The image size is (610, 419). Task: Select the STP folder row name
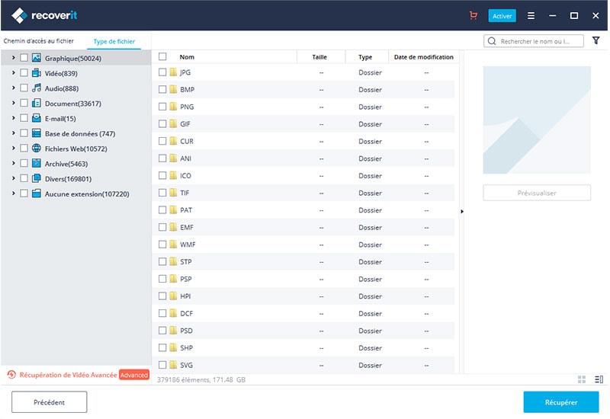(185, 261)
